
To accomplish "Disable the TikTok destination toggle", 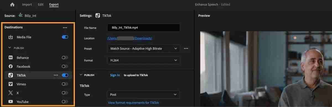I will (65, 75).
